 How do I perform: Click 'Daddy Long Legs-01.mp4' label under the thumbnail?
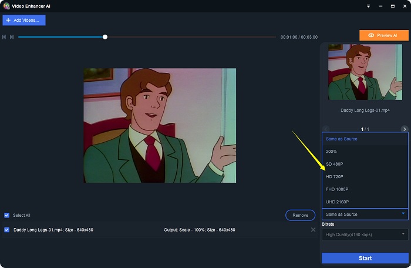[365, 110]
